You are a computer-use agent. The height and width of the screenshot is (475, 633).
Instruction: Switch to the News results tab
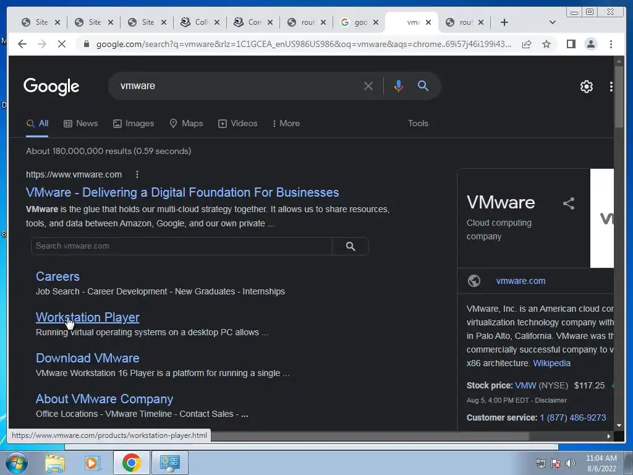tap(81, 123)
